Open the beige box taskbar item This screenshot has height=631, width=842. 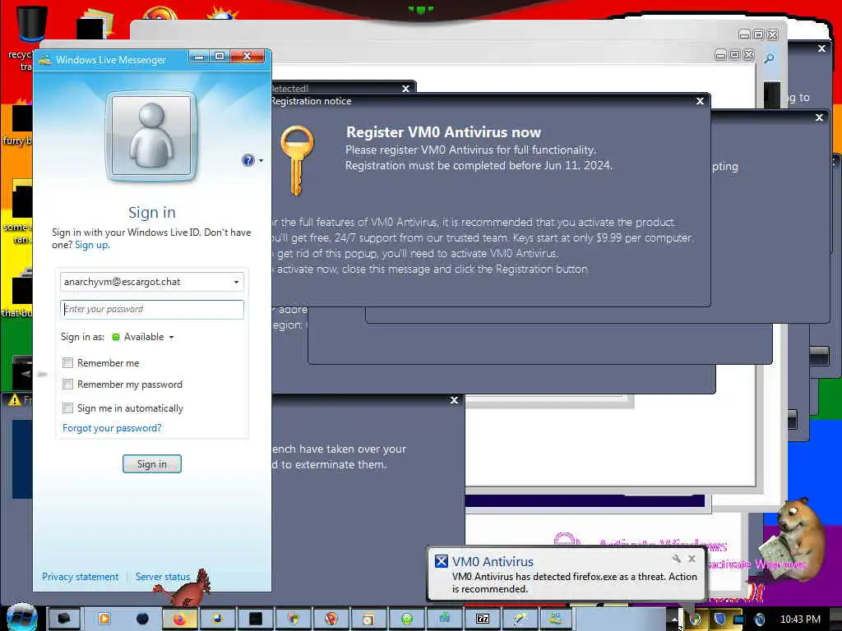click(x=368, y=619)
